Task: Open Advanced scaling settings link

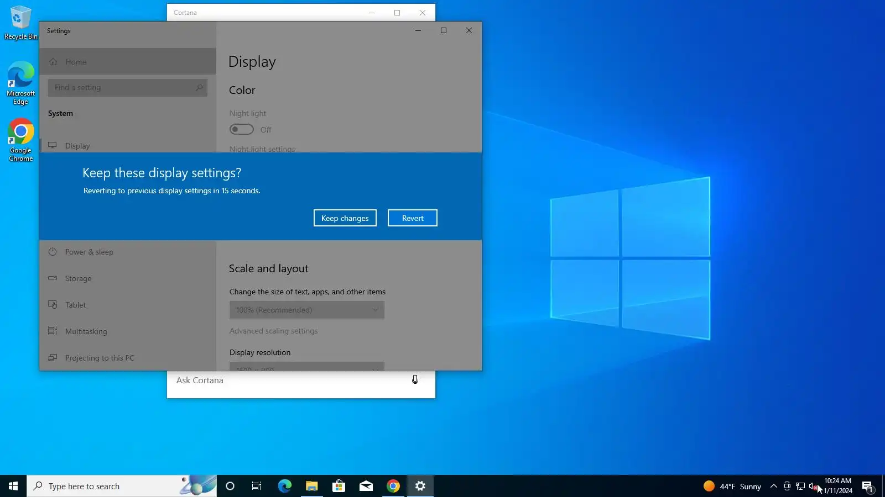Action: click(273, 331)
